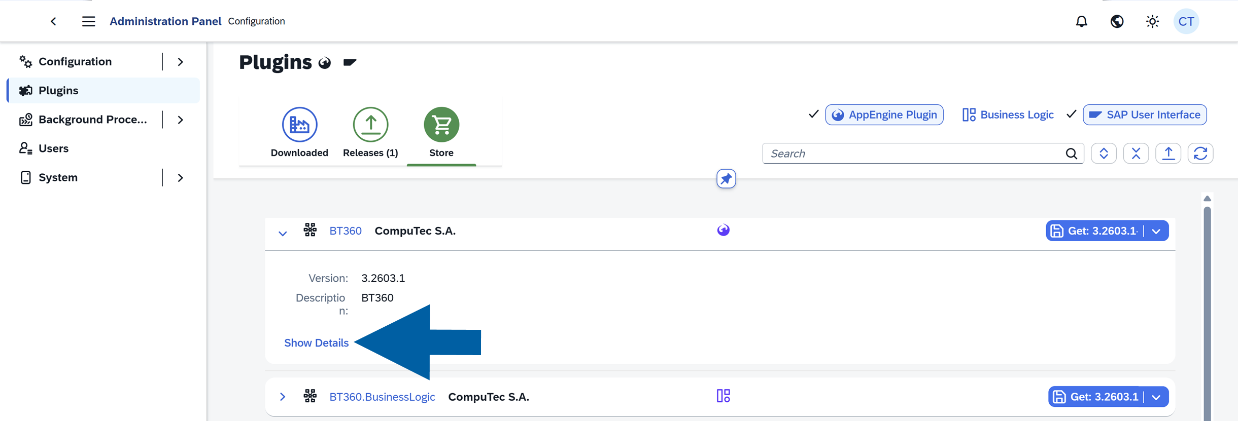The image size is (1238, 421).
Task: Go back using the header back arrow
Action: (x=53, y=21)
